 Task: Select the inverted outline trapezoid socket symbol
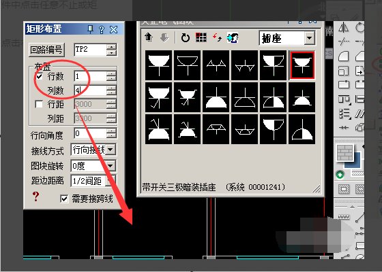click(x=245, y=129)
